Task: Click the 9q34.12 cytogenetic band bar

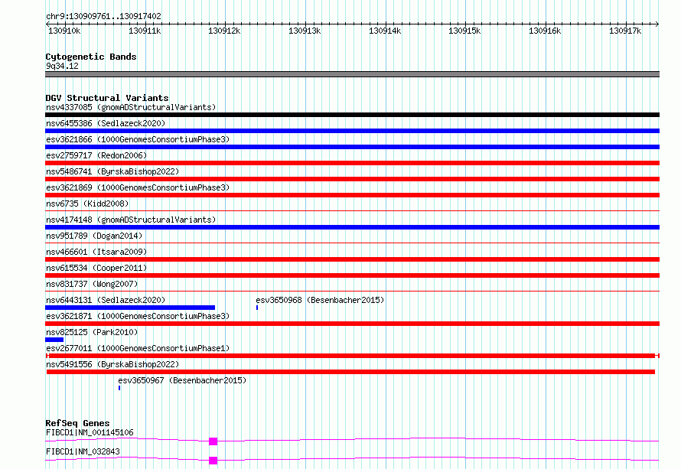Action: 352,74
